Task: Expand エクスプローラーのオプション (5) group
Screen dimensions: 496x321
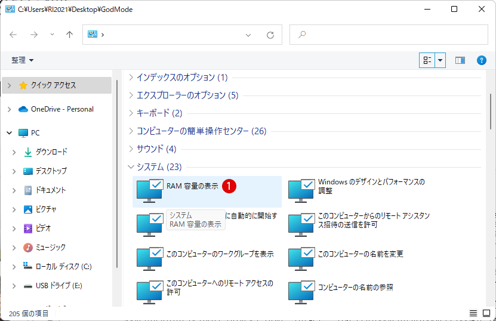Action: tap(131, 95)
